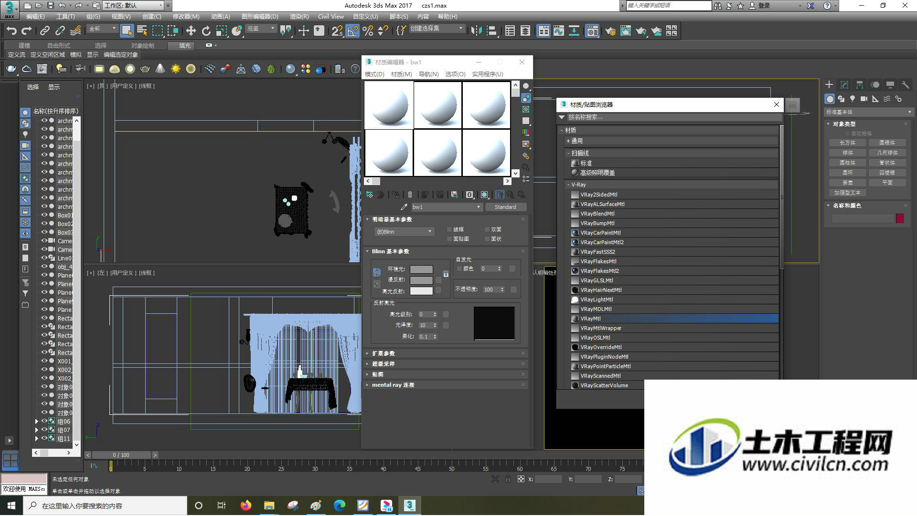
Task: Click Assign Material to Selection icon
Action: coord(395,195)
